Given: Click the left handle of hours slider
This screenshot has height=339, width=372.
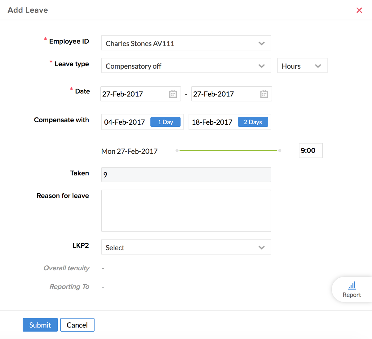Looking at the screenshot, I should click(177, 151).
